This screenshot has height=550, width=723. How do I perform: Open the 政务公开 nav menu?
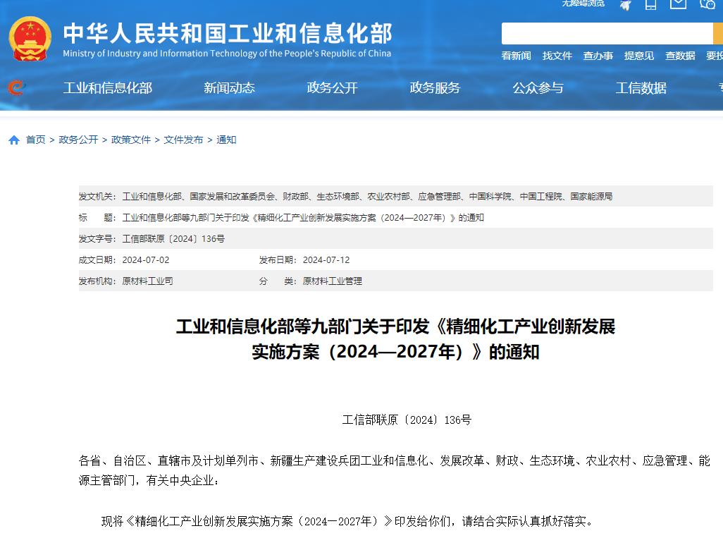tap(333, 87)
